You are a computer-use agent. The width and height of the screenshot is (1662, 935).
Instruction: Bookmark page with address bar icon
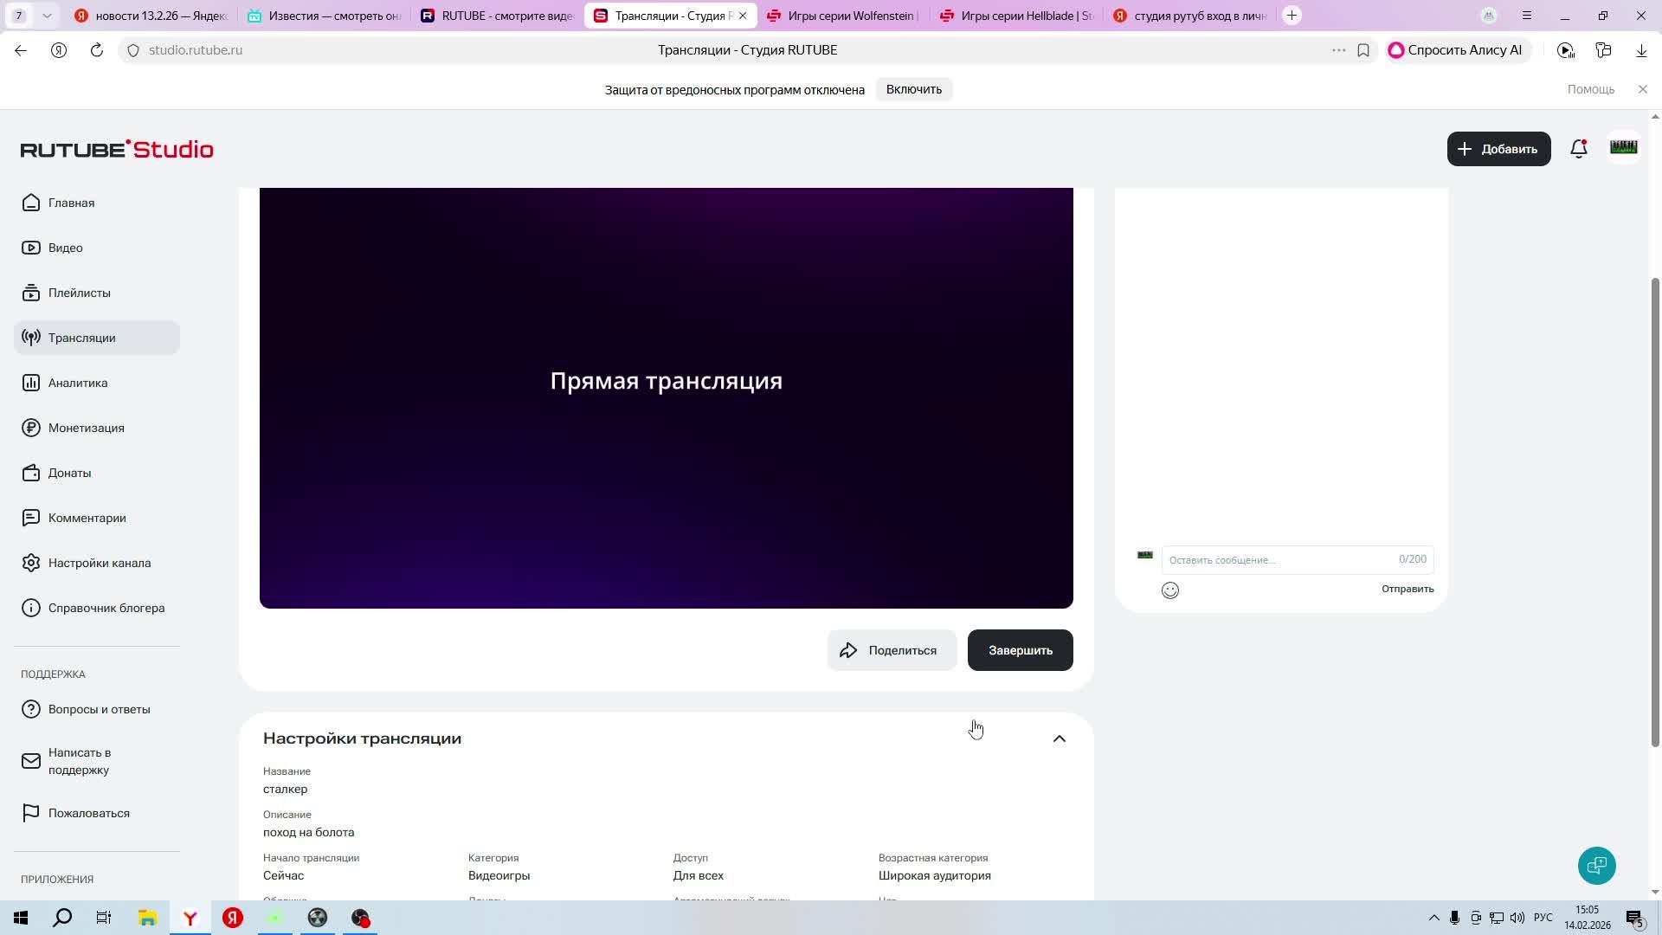1363,50
